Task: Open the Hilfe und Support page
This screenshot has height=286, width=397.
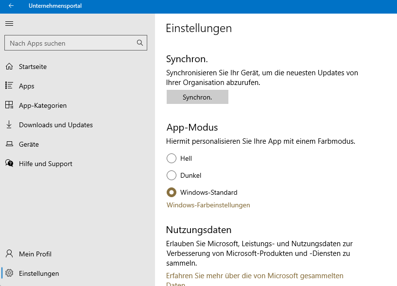Action: 46,164
